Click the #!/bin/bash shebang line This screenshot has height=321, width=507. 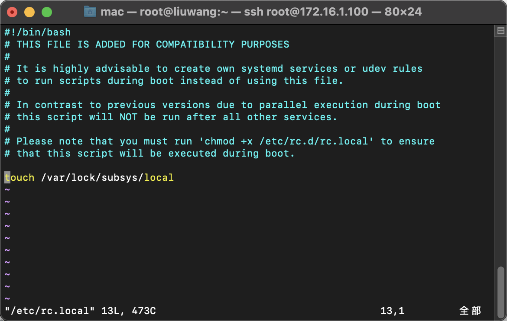38,32
